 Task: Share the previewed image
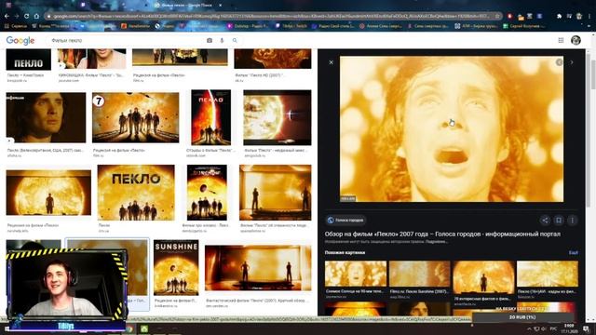tap(545, 220)
